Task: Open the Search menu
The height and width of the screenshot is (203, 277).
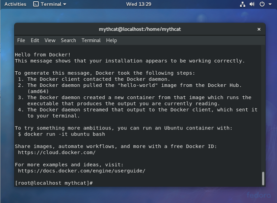Action: 68,40
